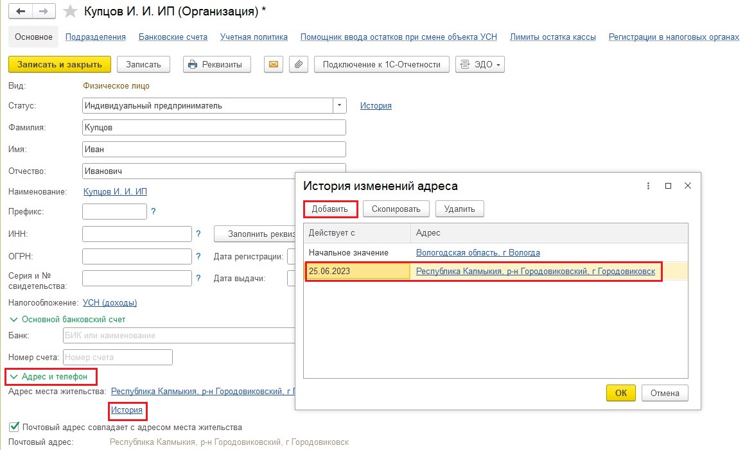Image resolution: width=745 pixels, height=450 pixels.
Task: Click the Действует с column header
Action: click(357, 233)
